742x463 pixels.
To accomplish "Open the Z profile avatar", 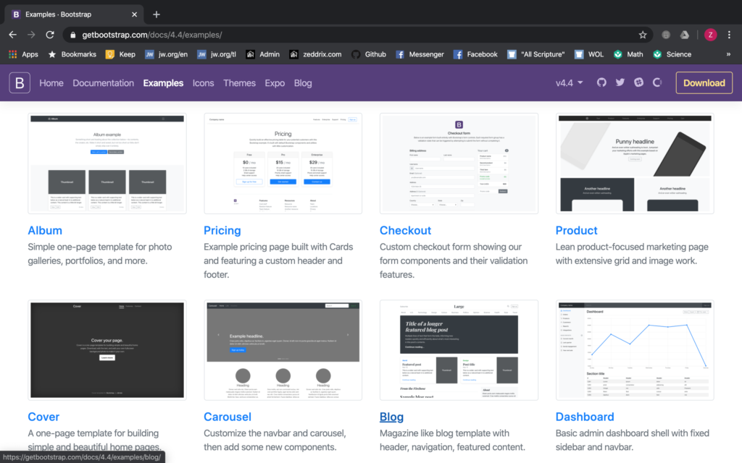I will (710, 35).
